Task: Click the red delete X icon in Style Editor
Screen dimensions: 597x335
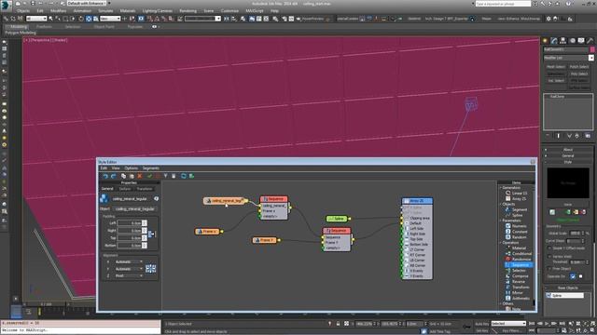Action: (x=140, y=176)
